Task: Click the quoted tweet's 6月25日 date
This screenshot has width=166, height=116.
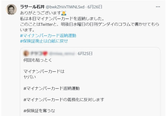Action: click(85, 53)
